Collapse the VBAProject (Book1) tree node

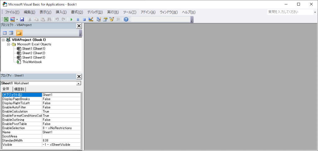[3, 40]
